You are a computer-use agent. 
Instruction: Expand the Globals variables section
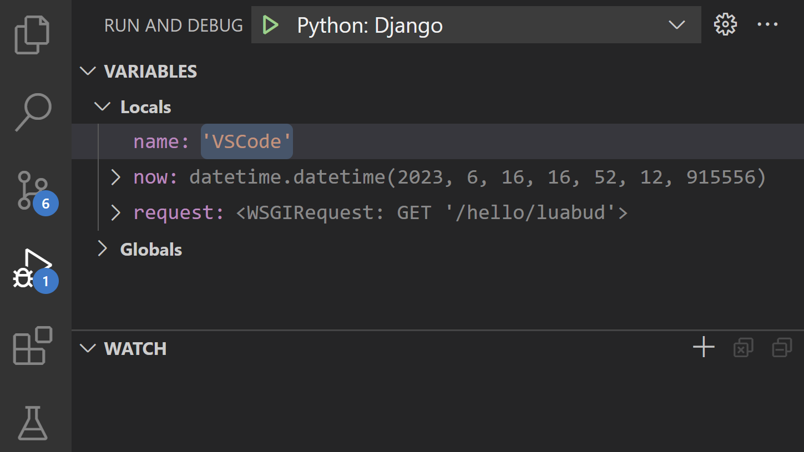102,249
